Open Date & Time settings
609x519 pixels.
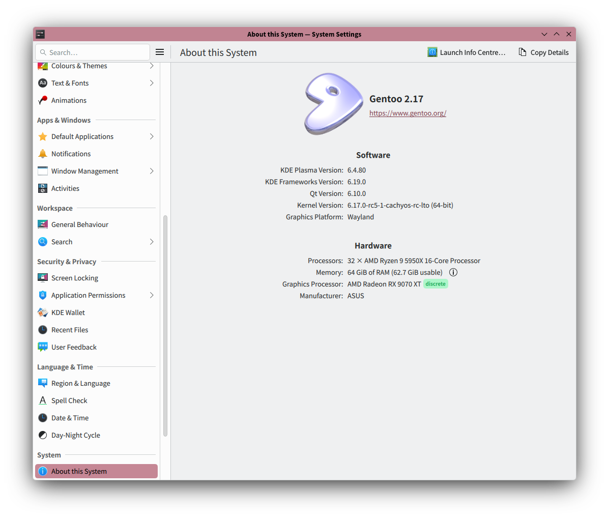pyautogui.click(x=96, y=418)
